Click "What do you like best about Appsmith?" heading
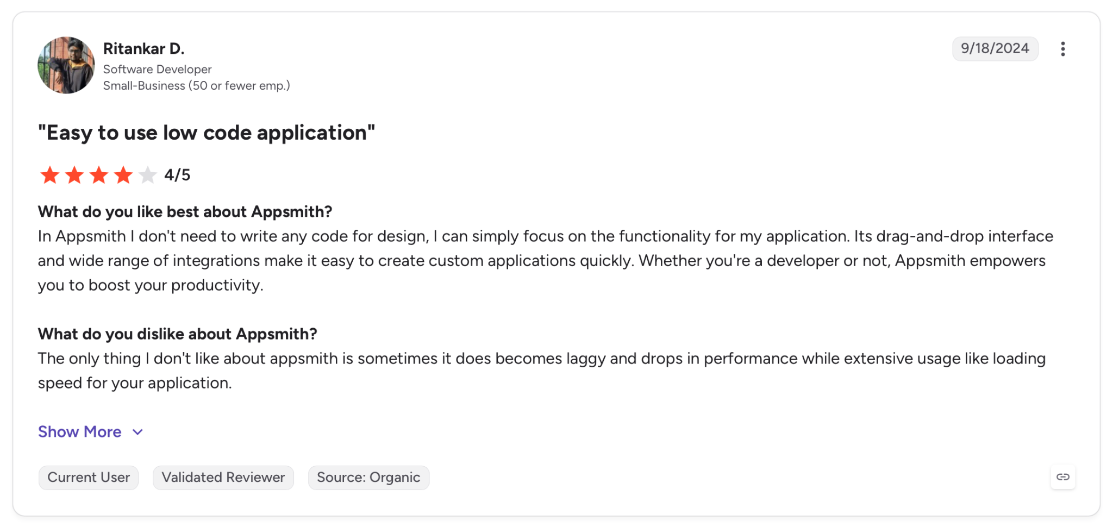This screenshot has width=1113, height=527. click(x=185, y=211)
